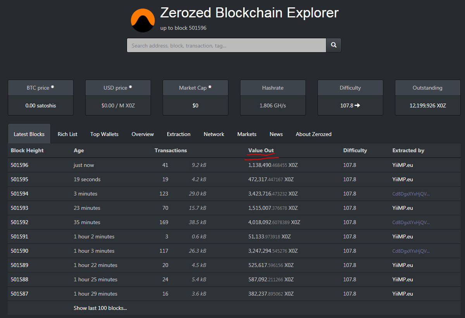Screen dimensions: 465x318
Task: Open the Cd8DgxXYxHjQV wallet link for block 501594
Action: pyautogui.click(x=412, y=193)
